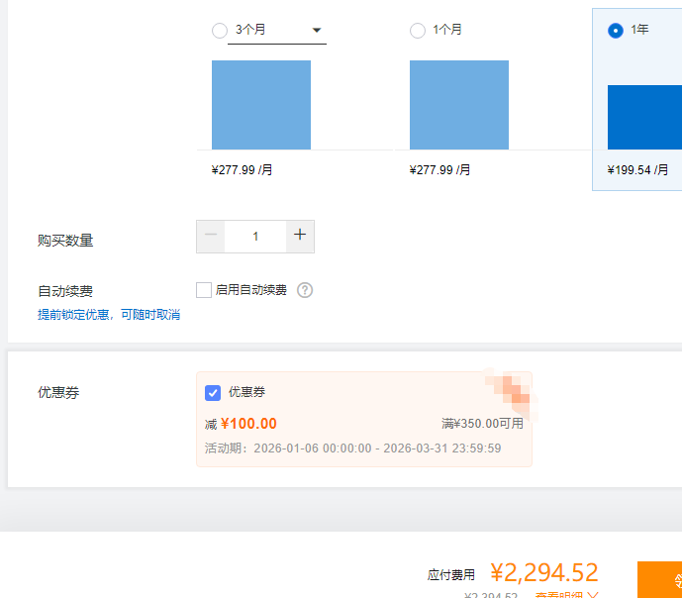682x598 pixels.
Task: Select the 1个月 duration radio button
Action: pos(418,31)
